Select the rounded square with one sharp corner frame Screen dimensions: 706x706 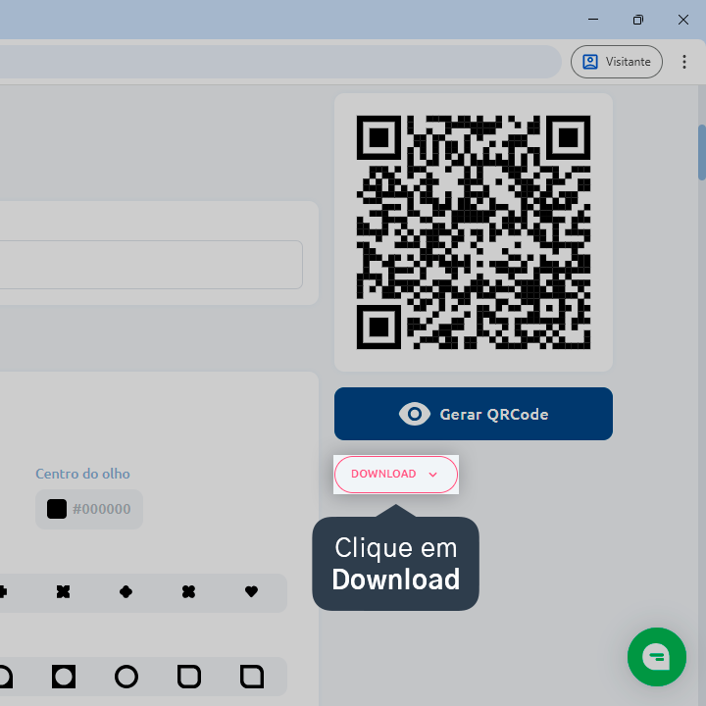(189, 677)
